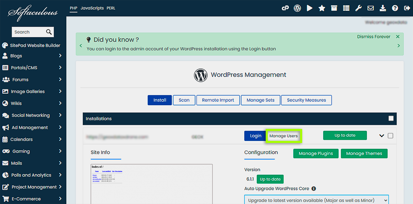The height and width of the screenshot is (204, 413).
Task: Open the WordPress manager icon in top bar
Action: point(297,8)
